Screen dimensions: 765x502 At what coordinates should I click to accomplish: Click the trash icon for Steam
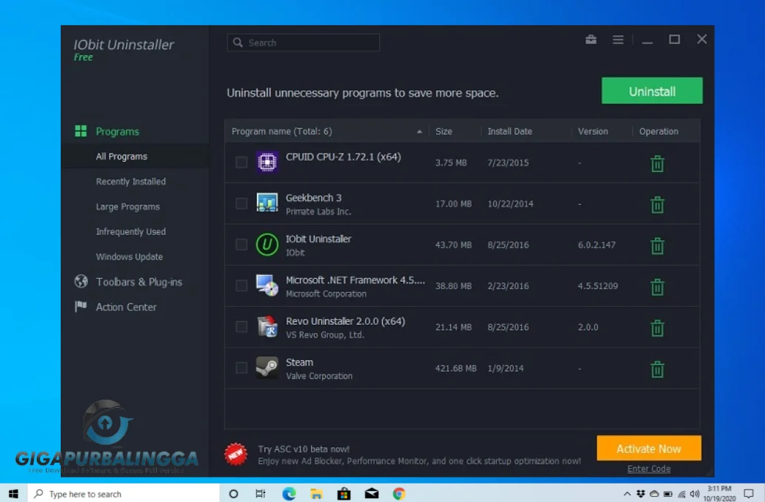(657, 369)
